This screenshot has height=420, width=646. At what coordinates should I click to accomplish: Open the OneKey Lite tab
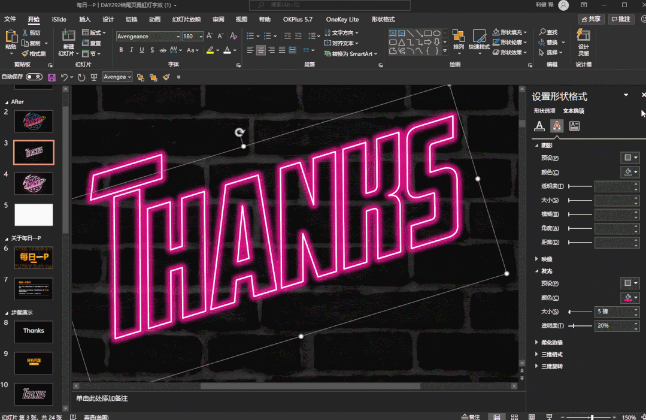coord(342,19)
